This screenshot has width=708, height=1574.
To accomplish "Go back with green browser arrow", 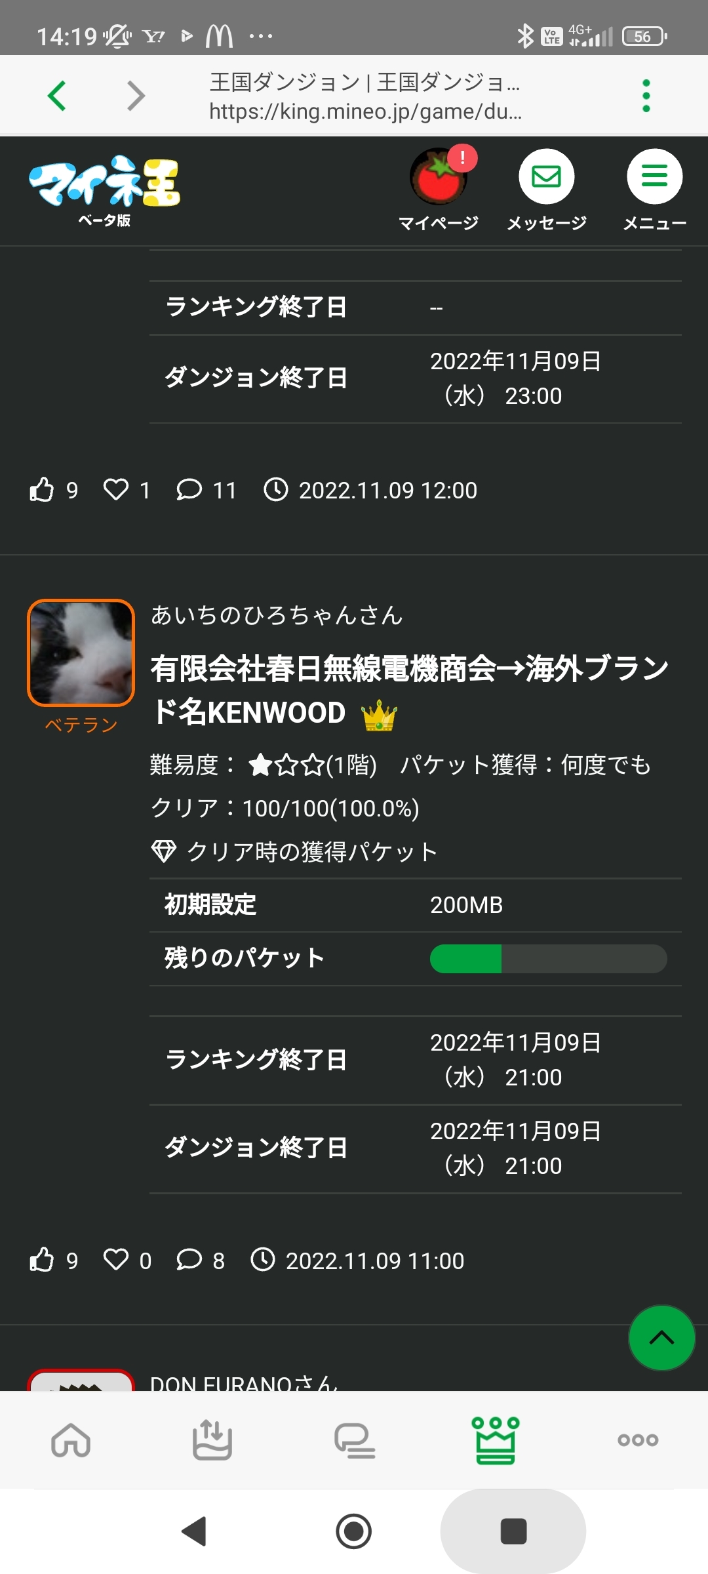I will 58,96.
